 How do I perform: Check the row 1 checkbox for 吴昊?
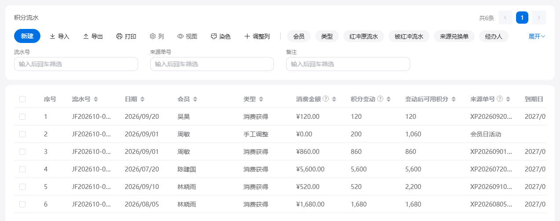[22, 117]
